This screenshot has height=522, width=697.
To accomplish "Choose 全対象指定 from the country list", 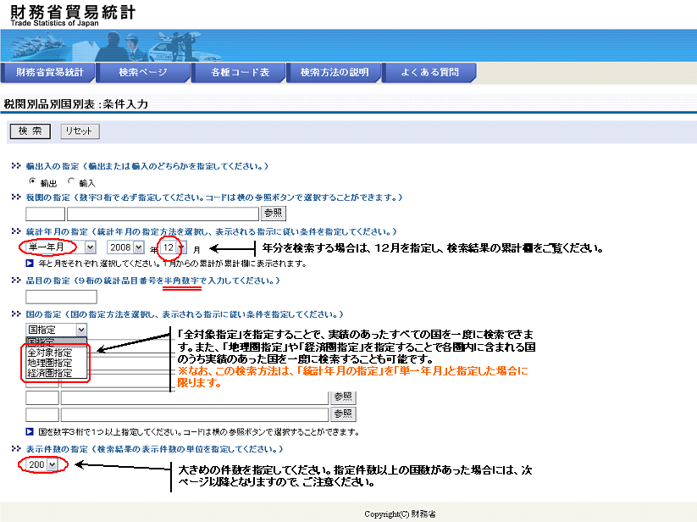I will pyautogui.click(x=51, y=352).
